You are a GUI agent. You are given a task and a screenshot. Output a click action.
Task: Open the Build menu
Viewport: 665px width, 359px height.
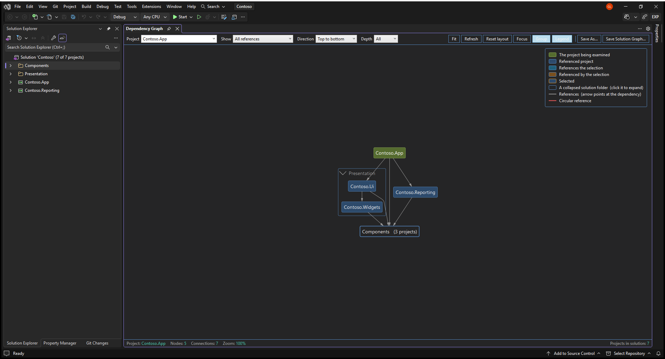coord(86,7)
